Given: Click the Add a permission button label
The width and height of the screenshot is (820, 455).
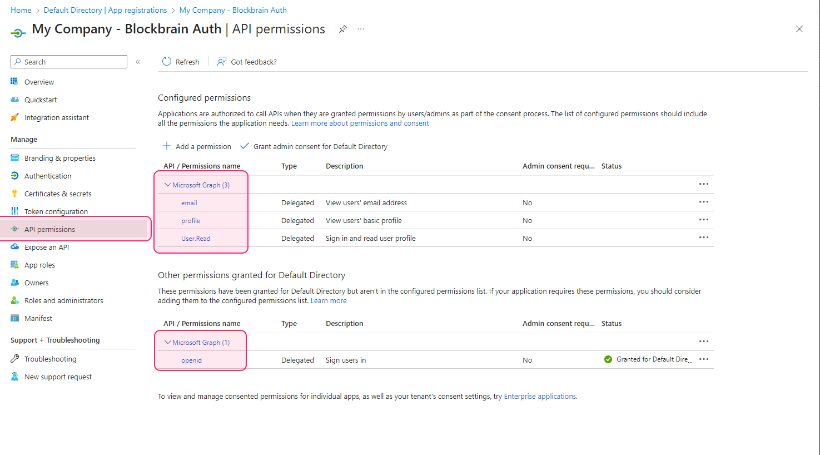Looking at the screenshot, I should point(203,147).
